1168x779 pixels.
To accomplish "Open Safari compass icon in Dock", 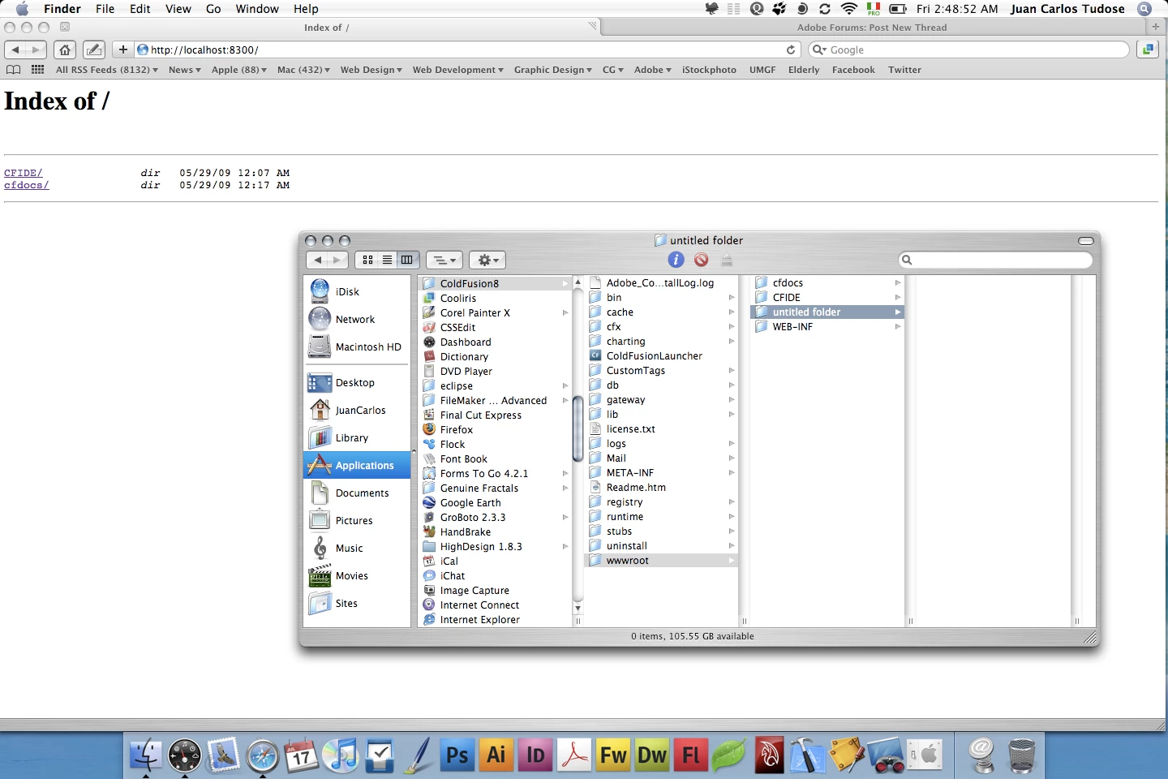I will pos(263,755).
